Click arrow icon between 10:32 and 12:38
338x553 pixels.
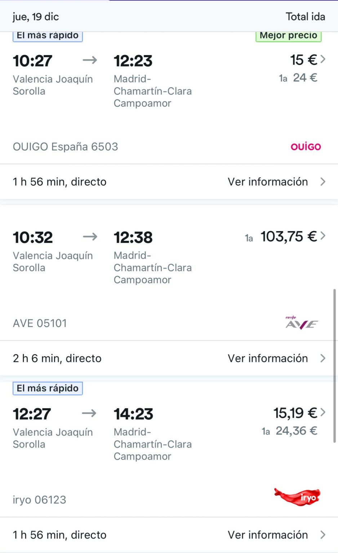pos(90,237)
